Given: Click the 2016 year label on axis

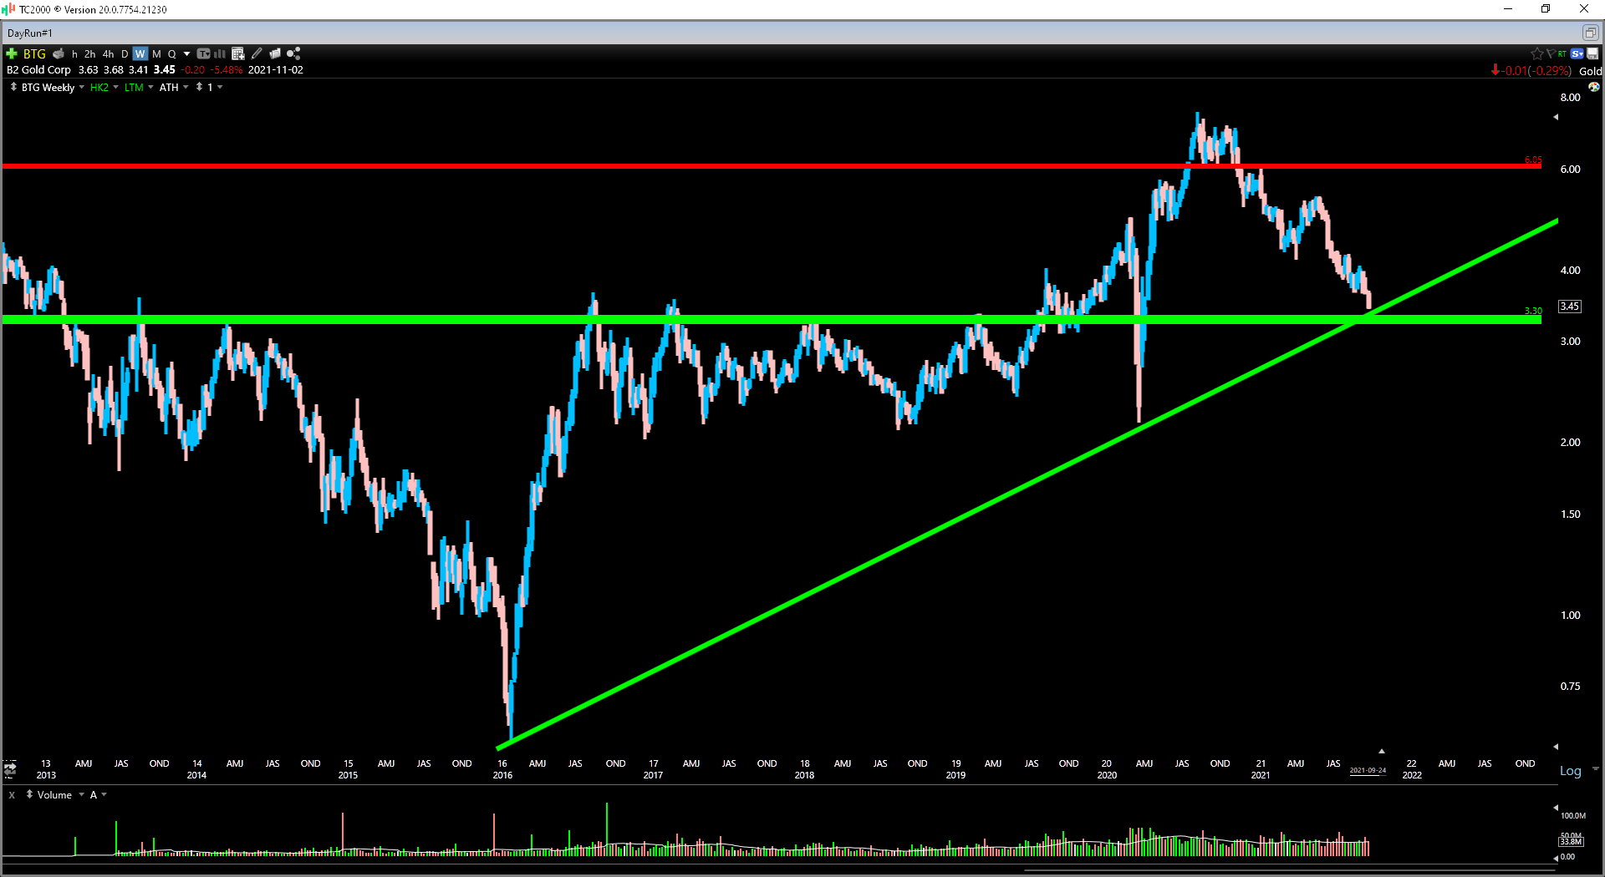Looking at the screenshot, I should [x=502, y=775].
